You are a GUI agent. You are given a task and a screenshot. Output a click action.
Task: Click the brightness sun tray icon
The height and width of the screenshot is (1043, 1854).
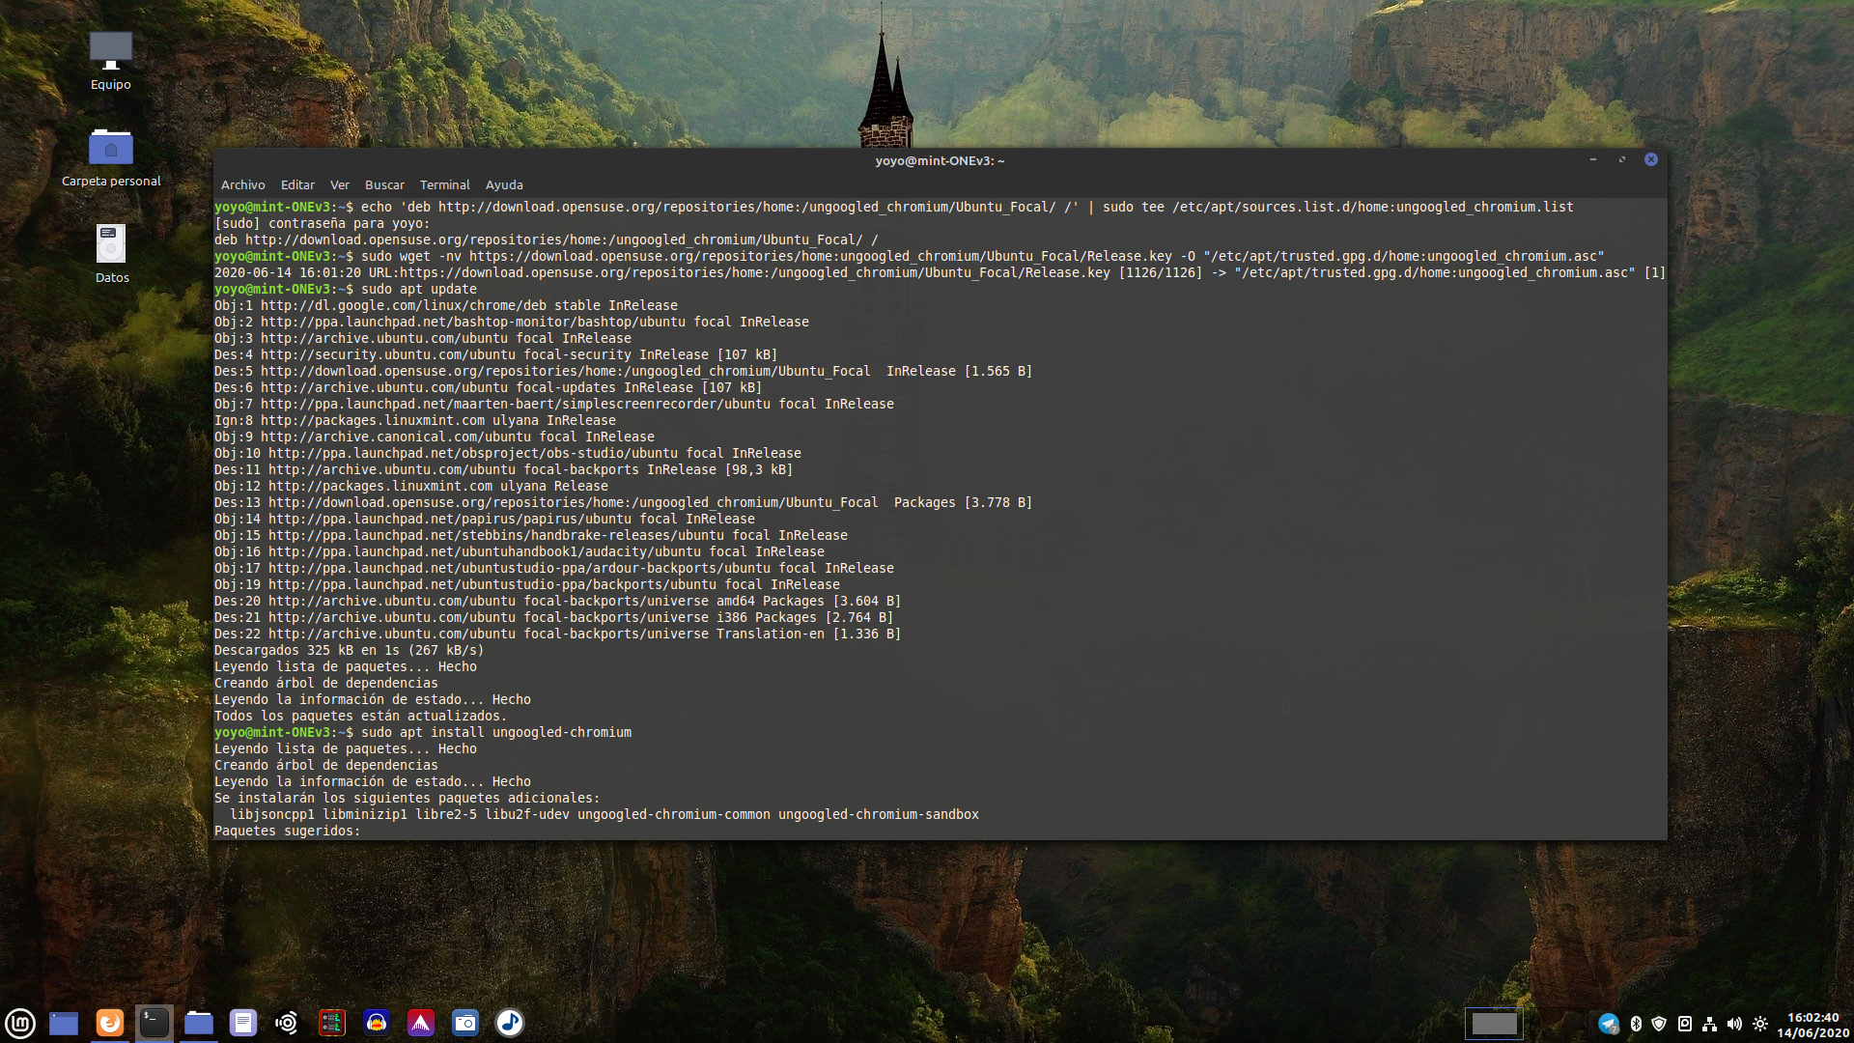[1760, 1024]
